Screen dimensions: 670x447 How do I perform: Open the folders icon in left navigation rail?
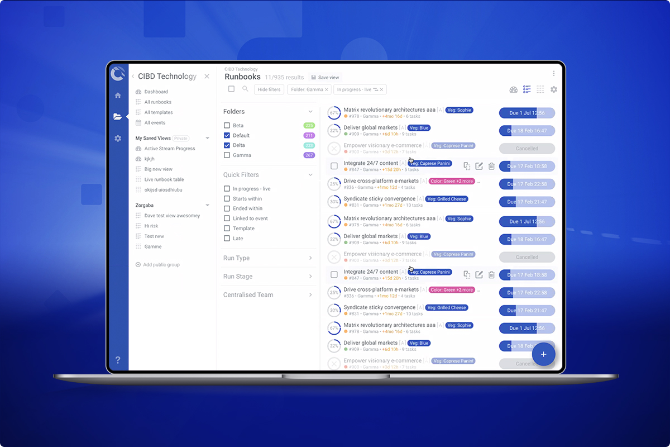(x=118, y=116)
